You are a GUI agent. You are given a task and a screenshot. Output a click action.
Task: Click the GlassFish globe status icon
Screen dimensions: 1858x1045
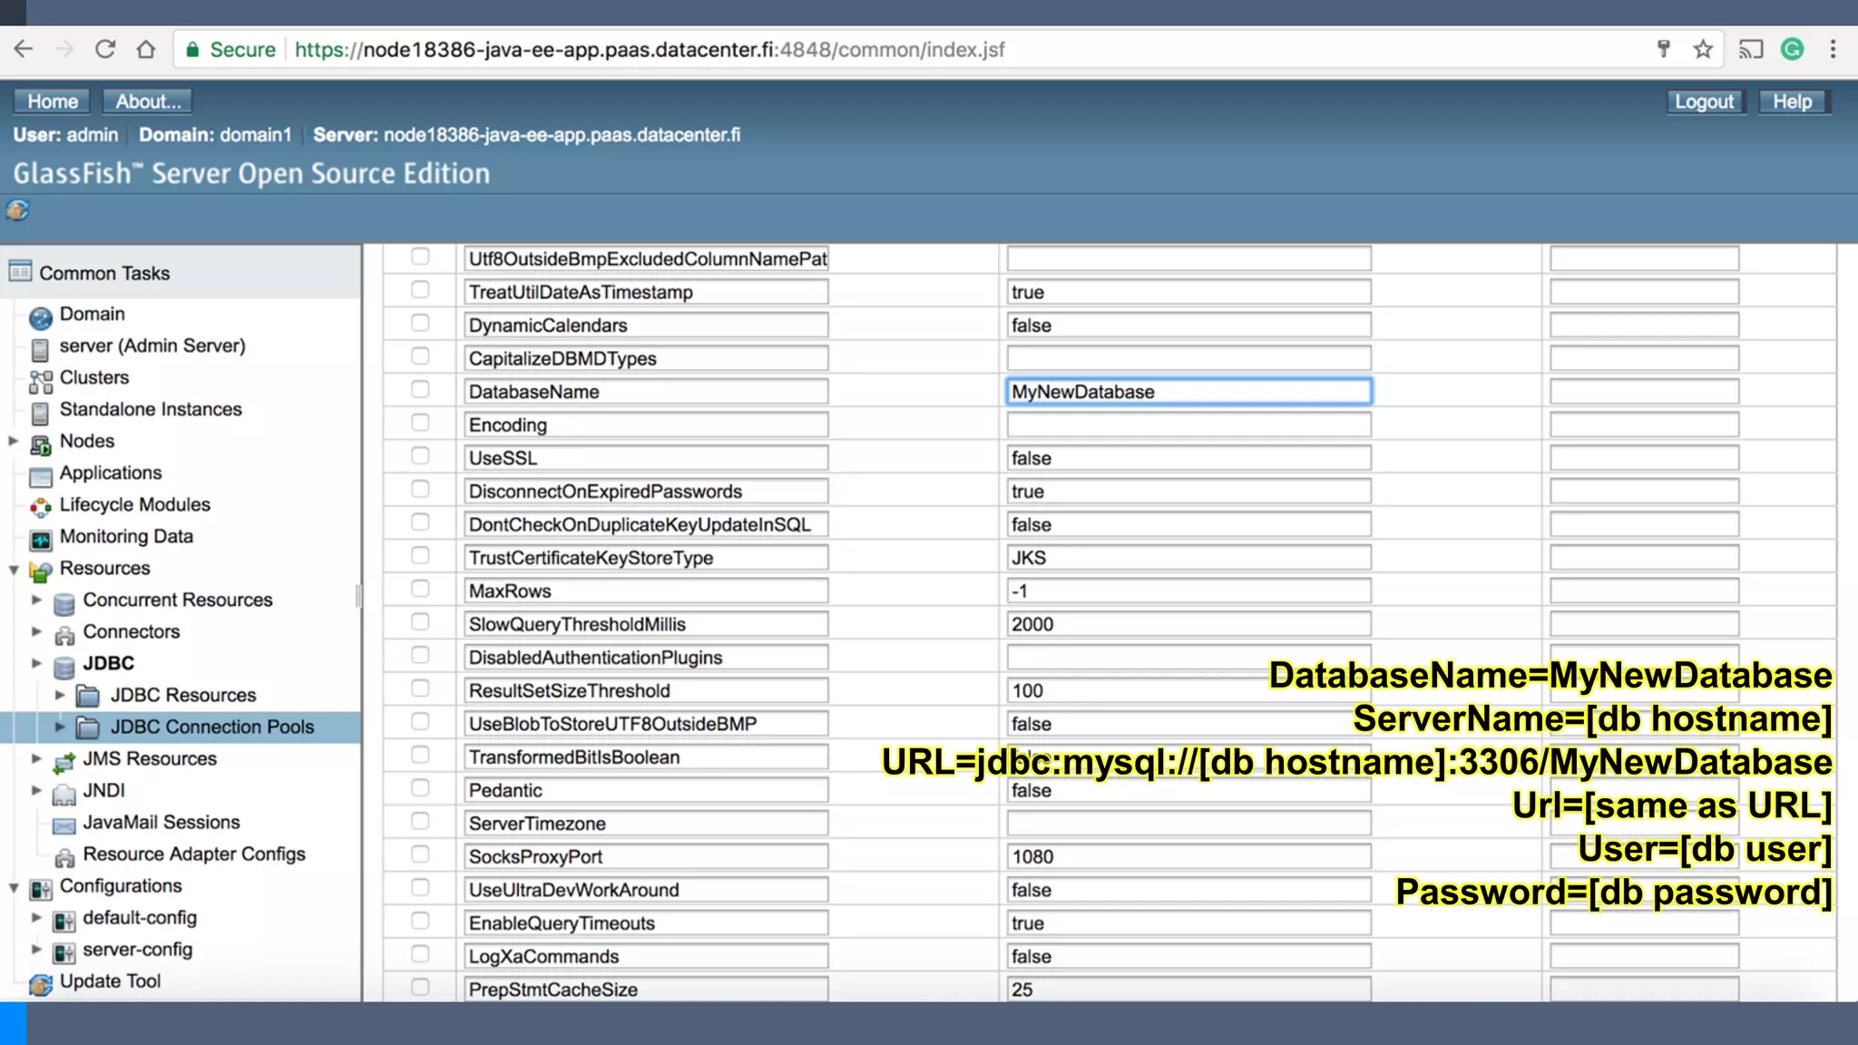point(17,210)
